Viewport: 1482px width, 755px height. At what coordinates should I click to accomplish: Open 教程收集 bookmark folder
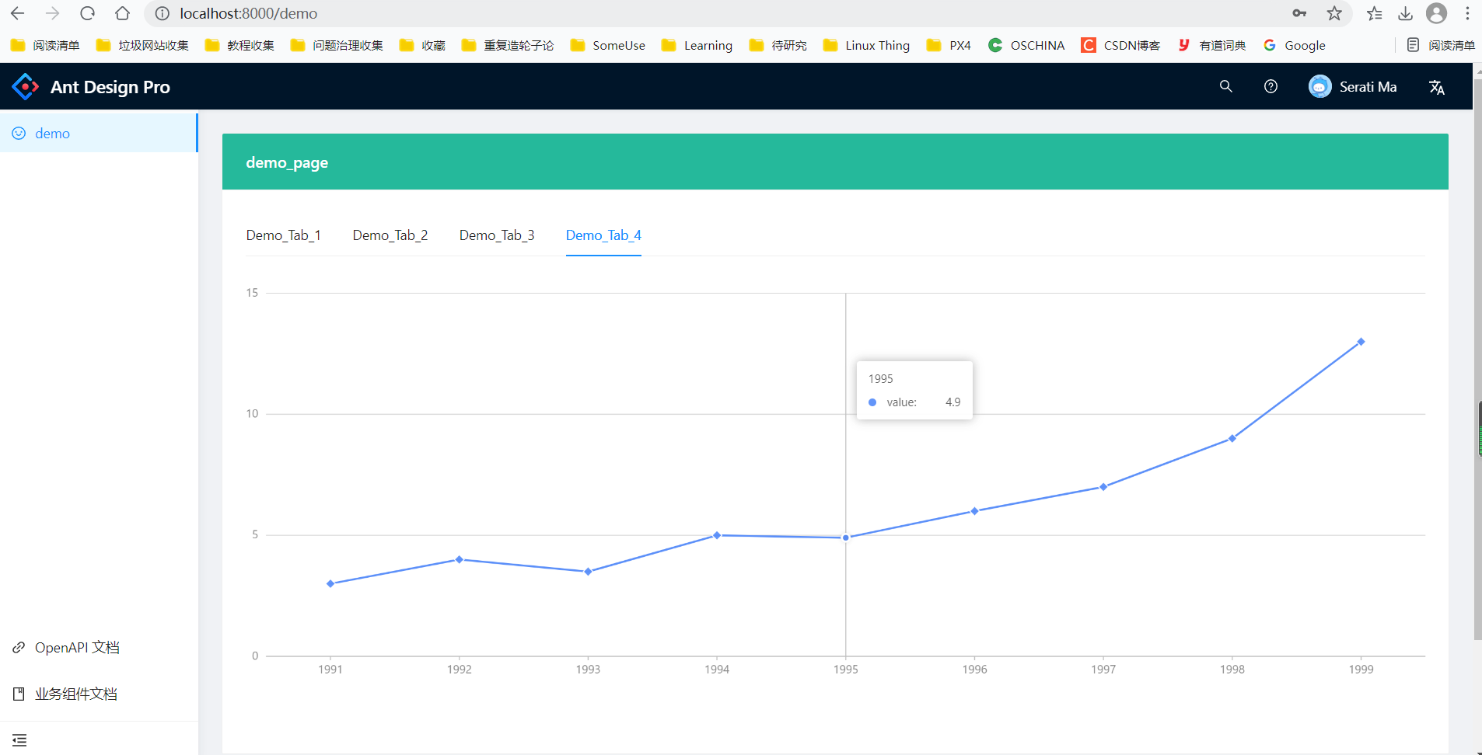click(x=239, y=45)
